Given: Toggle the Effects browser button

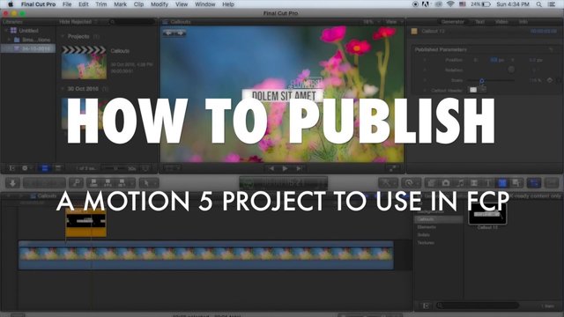Looking at the screenshot, I should coord(431,183).
